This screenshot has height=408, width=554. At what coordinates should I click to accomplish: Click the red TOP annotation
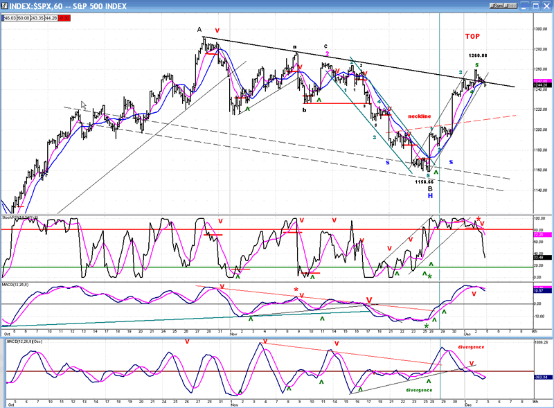pos(472,36)
